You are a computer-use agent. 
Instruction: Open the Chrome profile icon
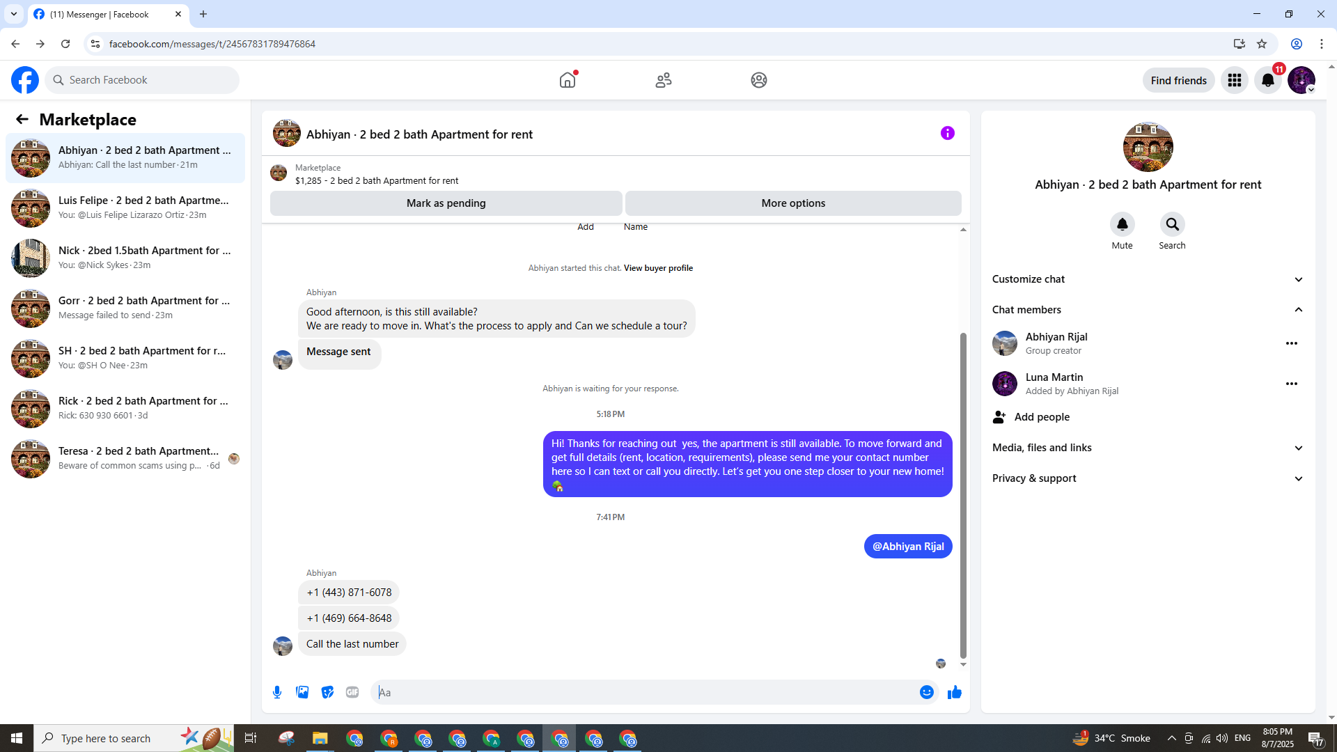pyautogui.click(x=1297, y=44)
